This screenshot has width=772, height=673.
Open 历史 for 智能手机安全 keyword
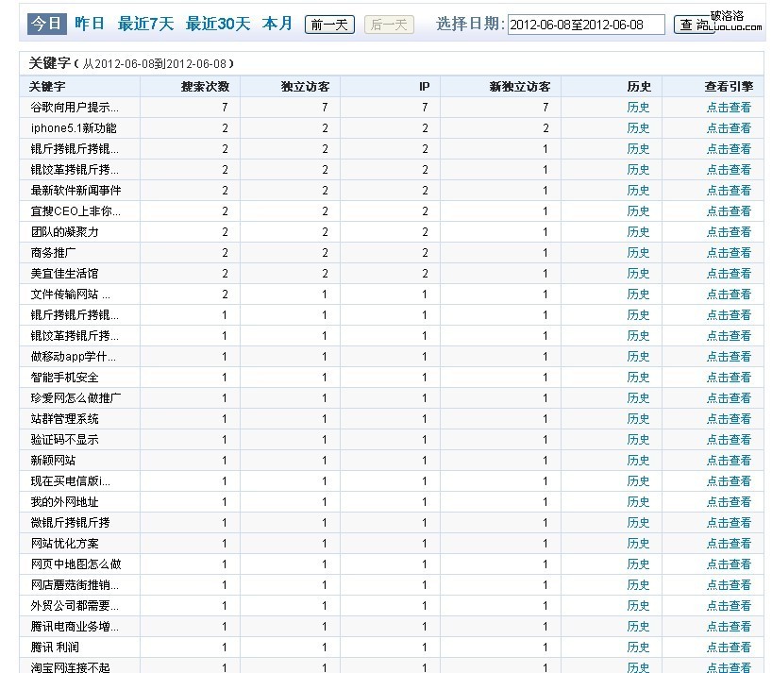point(639,378)
